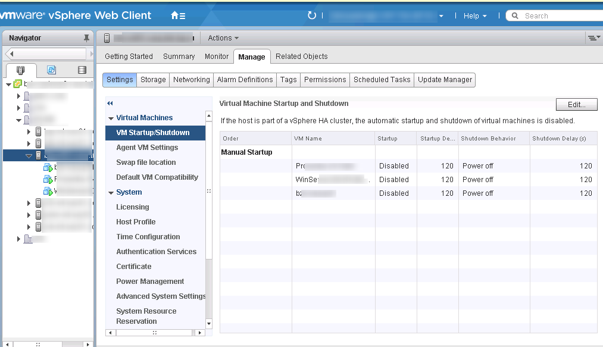Click settings list scroll-up arrow
The height and width of the screenshot is (347, 603).
click(209, 115)
